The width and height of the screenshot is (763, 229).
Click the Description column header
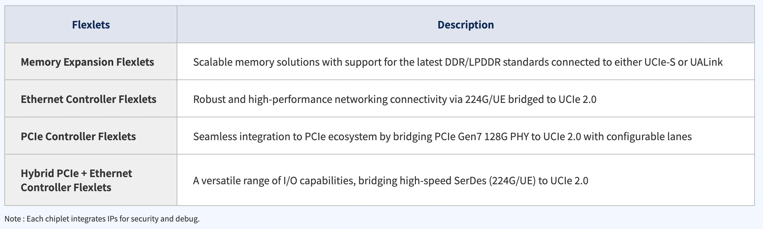[x=465, y=25]
